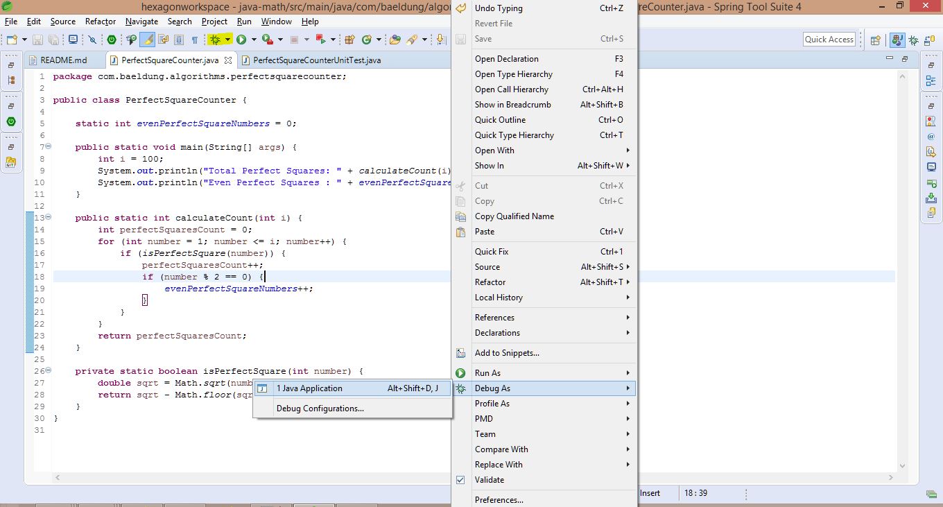Open the Boot Dashboard icon in left sidebar
Screen dimensions: 943x507
(x=10, y=121)
